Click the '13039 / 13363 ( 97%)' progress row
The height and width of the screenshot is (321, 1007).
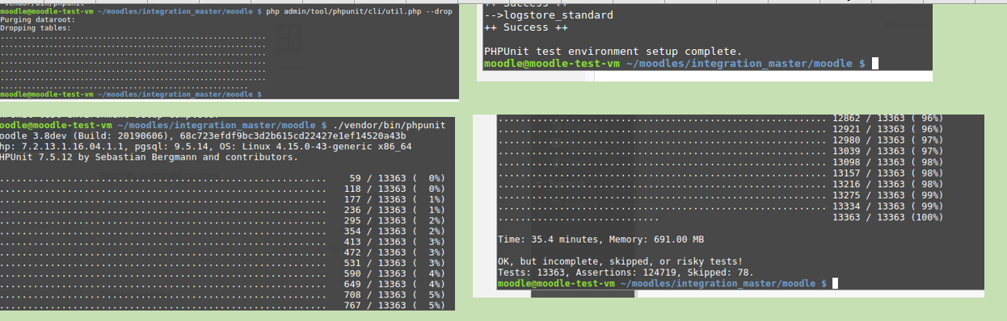(720, 151)
